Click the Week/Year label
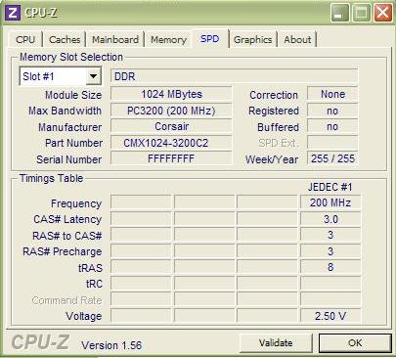 coord(272,159)
